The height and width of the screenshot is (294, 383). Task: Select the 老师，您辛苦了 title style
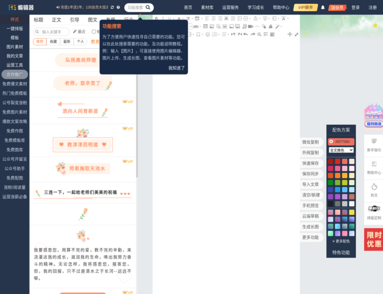tap(82, 83)
